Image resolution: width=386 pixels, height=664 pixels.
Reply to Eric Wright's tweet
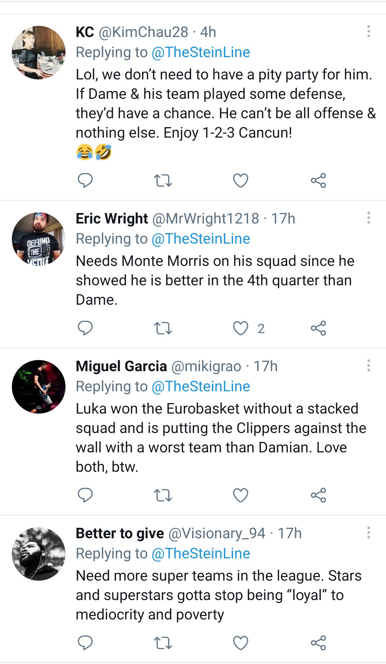tap(85, 328)
